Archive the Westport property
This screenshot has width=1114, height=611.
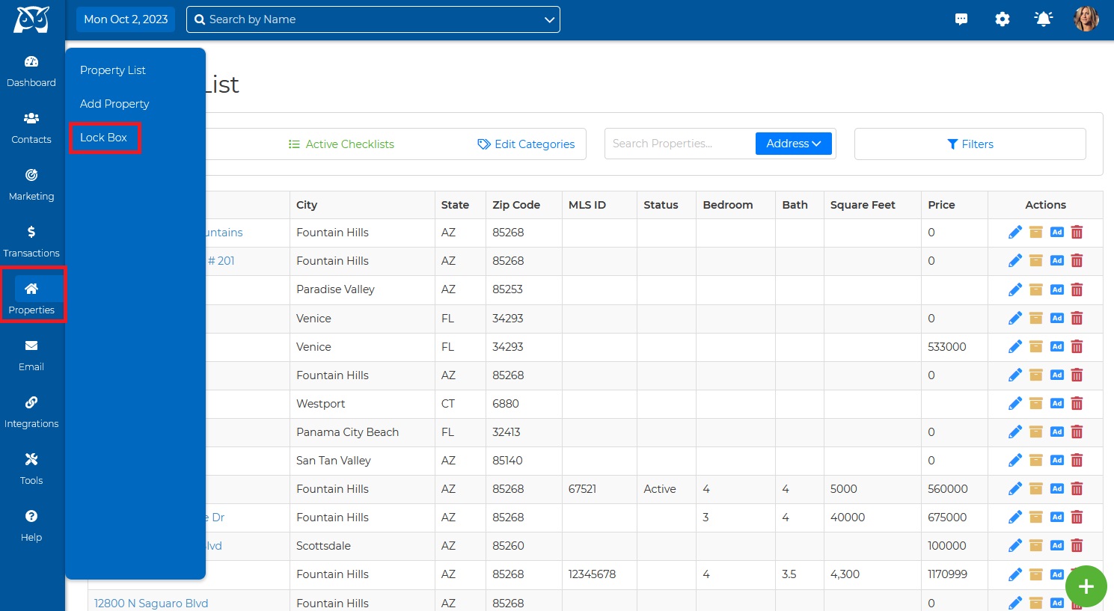[1036, 404]
